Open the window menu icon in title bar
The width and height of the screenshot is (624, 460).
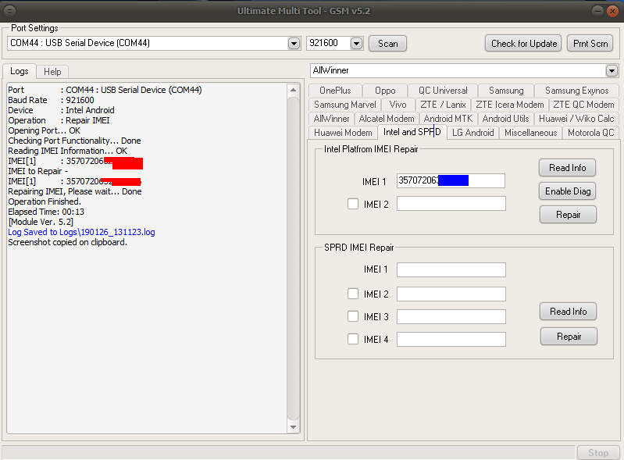pyautogui.click(x=9, y=11)
